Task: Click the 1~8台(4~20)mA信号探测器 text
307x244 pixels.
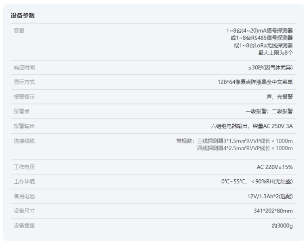Action: click(259, 31)
